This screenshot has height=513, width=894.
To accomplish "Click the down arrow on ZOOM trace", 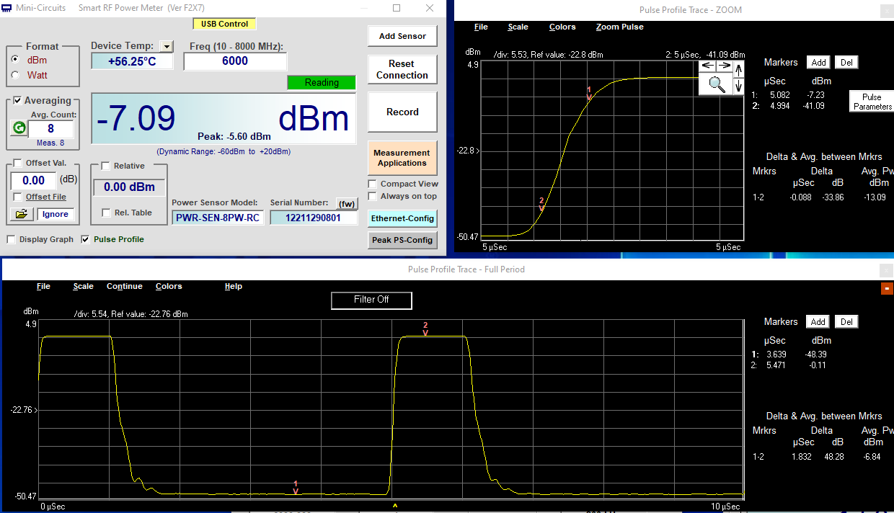I will 738,86.
